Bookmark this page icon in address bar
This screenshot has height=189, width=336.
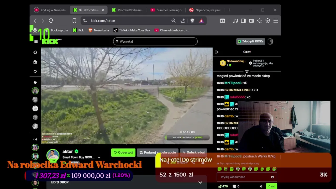point(74,20)
